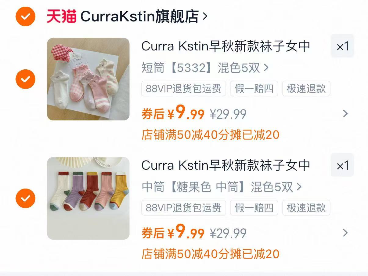The image size is (368, 276).
Task: Open CurraKstin旗舰店 store page via chevron
Action: pyautogui.click(x=205, y=16)
